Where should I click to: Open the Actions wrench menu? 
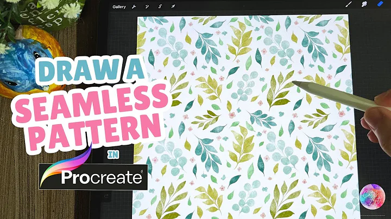tap(134, 7)
